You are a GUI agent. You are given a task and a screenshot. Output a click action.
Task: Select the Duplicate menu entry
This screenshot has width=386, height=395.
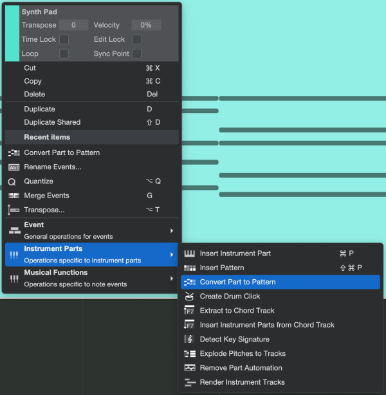[92, 109]
